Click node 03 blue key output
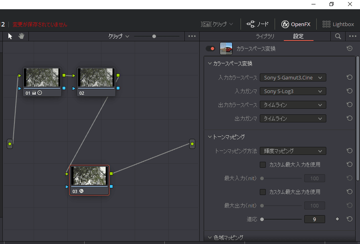360x244 pixels. (111, 186)
